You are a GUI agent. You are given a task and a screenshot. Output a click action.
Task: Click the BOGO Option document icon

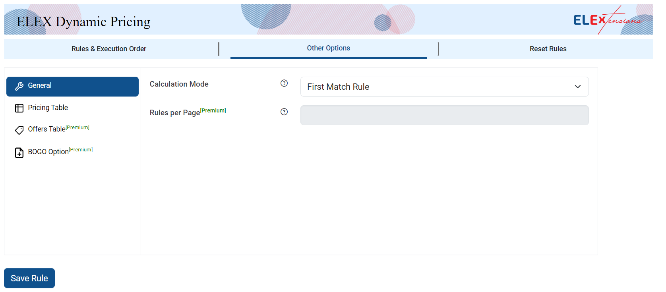(19, 153)
